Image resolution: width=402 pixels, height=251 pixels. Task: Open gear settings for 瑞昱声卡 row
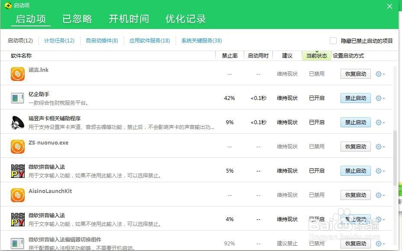click(x=380, y=122)
